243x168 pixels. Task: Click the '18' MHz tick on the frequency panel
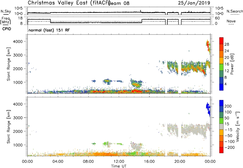tap(20, 18)
